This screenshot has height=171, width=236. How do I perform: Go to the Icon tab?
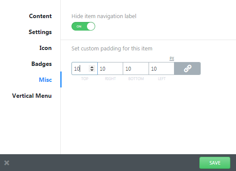[46, 48]
